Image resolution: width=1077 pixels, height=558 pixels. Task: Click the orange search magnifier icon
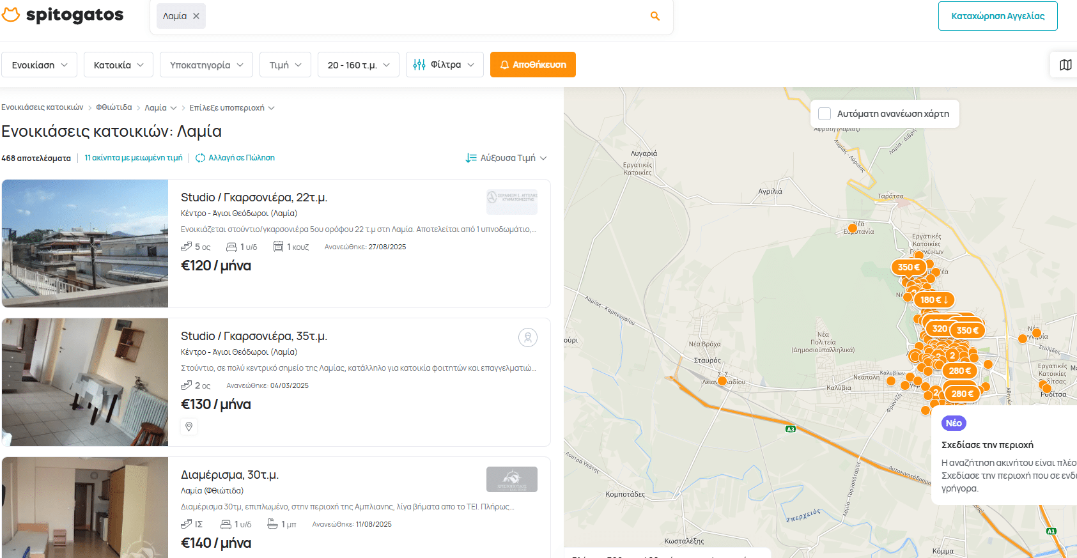tap(655, 16)
